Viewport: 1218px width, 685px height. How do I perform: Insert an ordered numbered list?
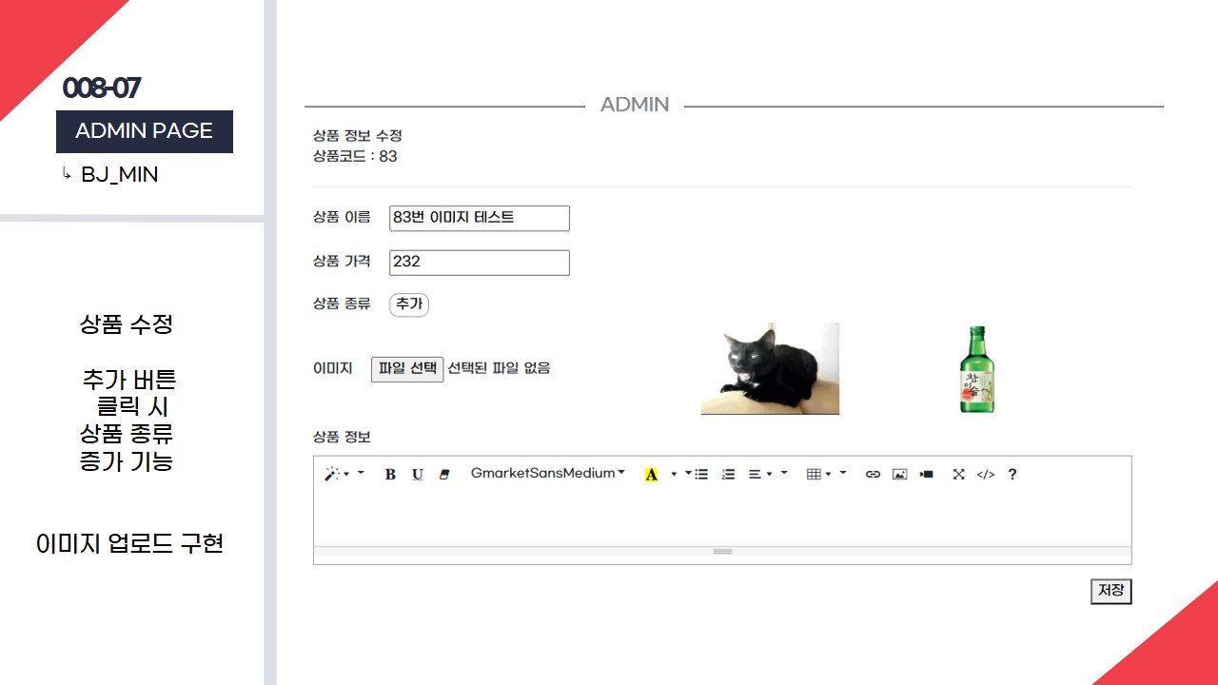tap(728, 475)
